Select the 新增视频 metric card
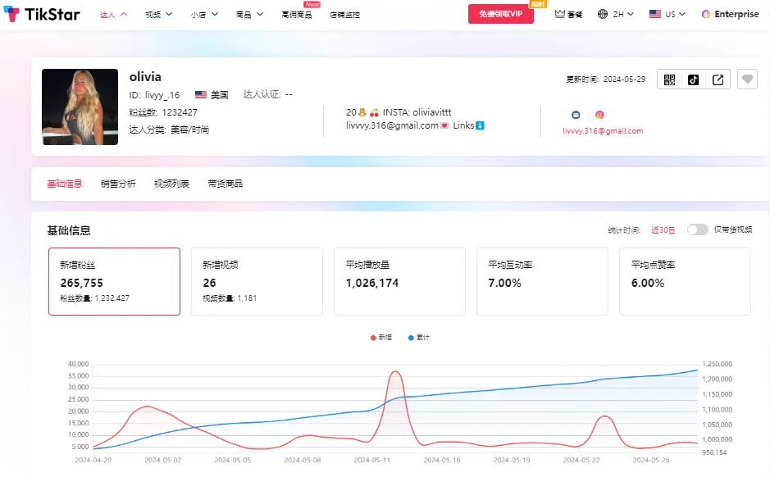Viewport: 770px width, 477px height. tap(257, 281)
